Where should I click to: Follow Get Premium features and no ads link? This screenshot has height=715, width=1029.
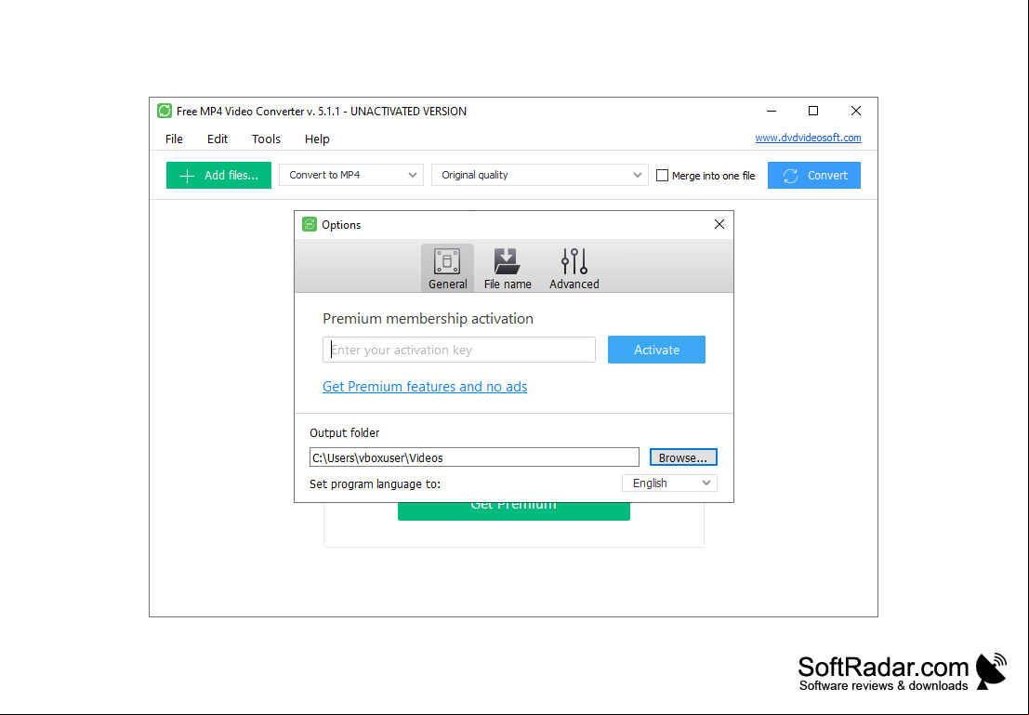pyautogui.click(x=425, y=387)
